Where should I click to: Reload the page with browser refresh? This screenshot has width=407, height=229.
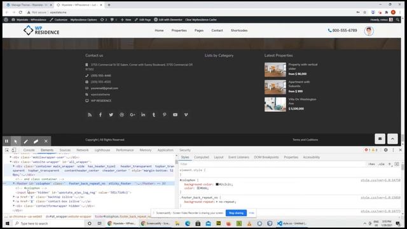20,12
